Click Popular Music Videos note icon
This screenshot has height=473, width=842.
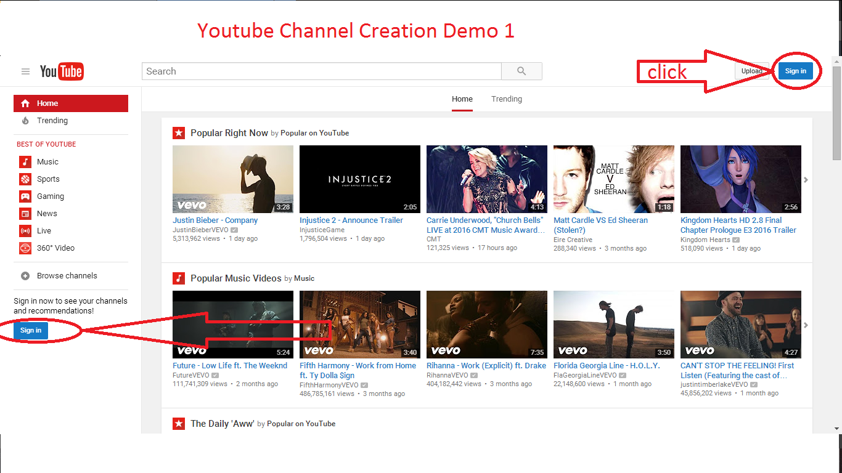[x=179, y=278]
